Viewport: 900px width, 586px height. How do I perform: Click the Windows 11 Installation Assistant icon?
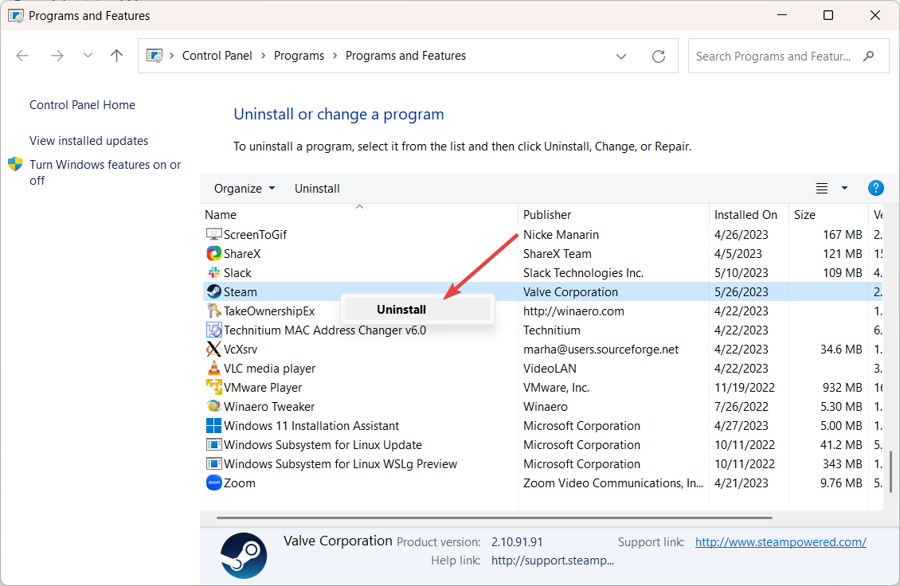(213, 425)
